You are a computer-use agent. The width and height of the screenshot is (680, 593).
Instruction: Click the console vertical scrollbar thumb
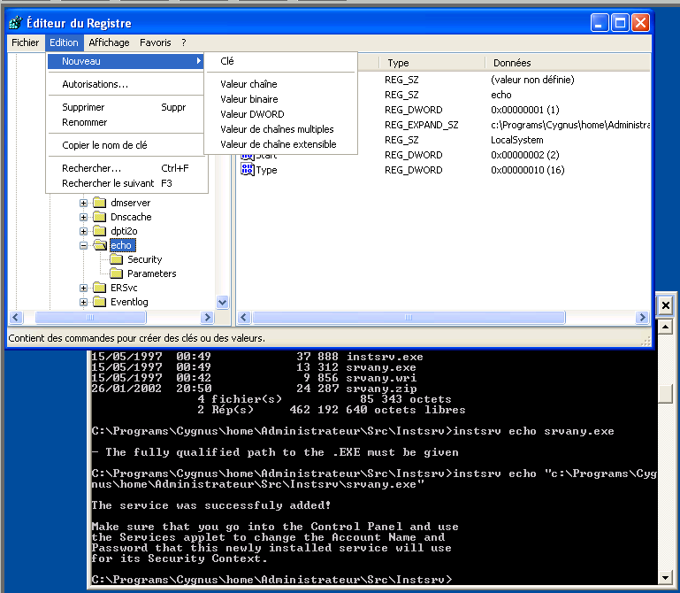click(x=665, y=394)
